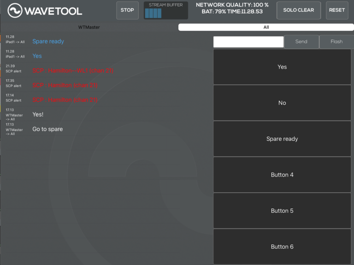Click the network quality and battery status

click(x=232, y=8)
